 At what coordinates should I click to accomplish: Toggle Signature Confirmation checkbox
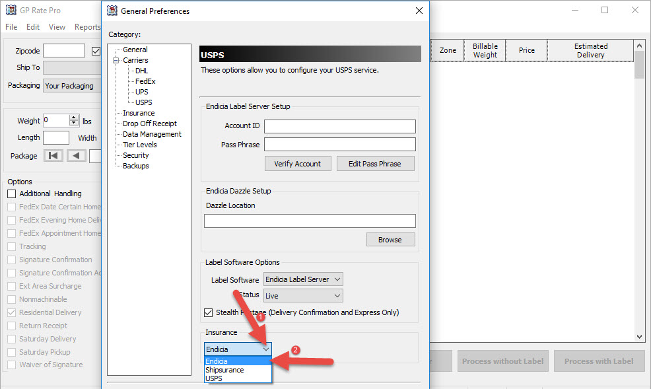[12, 260]
